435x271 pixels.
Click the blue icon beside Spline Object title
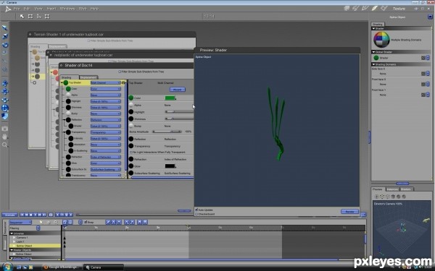point(430,17)
